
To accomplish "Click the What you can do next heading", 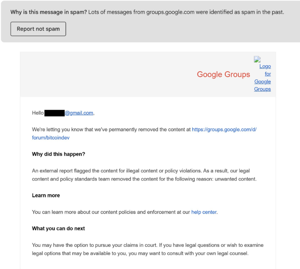I will (x=58, y=228).
